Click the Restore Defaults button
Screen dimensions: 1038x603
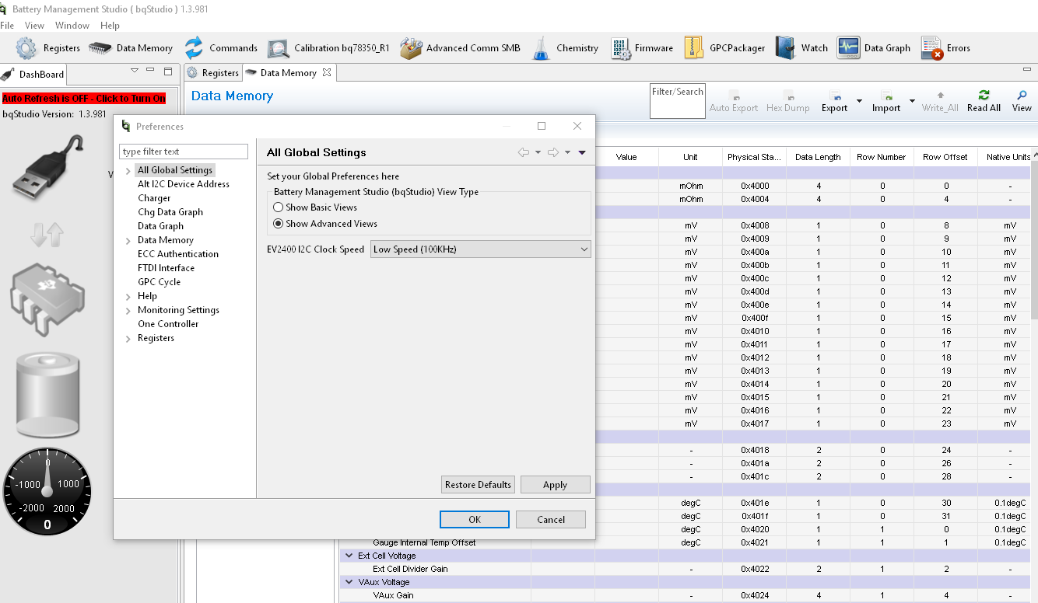click(478, 484)
